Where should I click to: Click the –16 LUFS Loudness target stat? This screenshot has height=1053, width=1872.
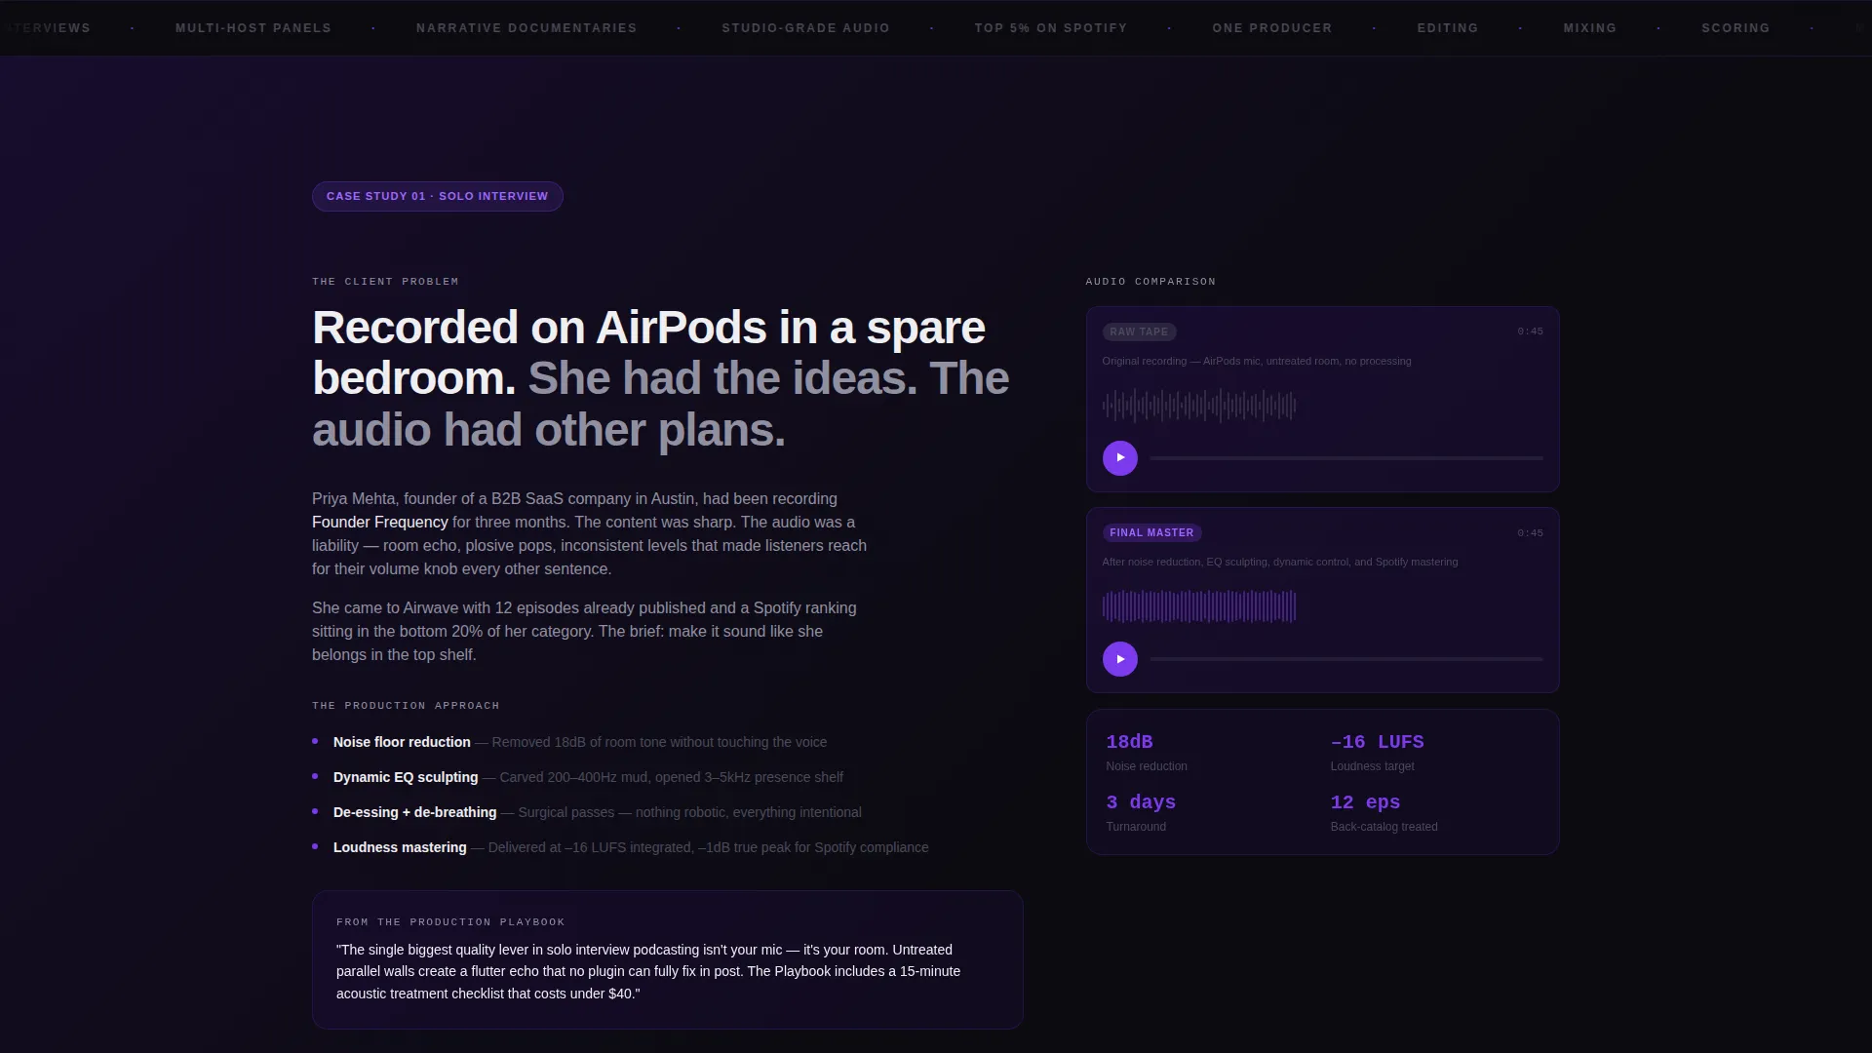[1377, 753]
